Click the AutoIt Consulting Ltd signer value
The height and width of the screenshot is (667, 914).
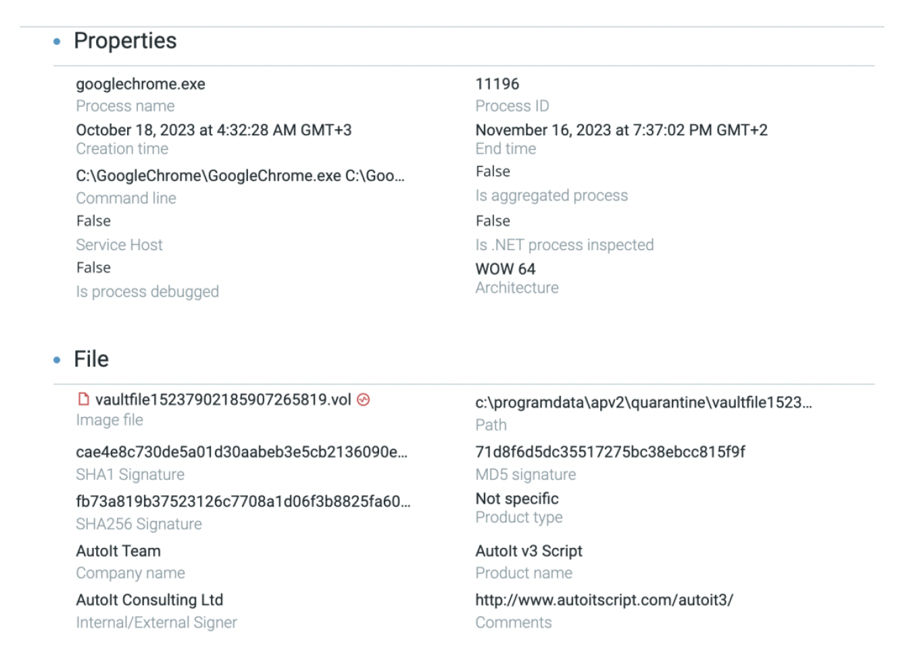pos(149,600)
